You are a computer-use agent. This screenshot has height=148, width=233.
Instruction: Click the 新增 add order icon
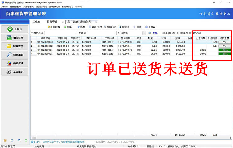coord(79,27)
